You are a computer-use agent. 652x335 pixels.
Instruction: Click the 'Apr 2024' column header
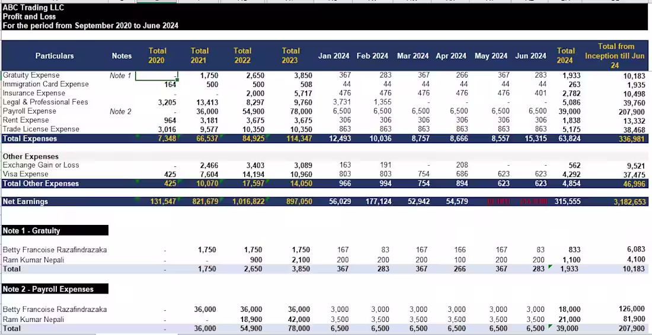coord(450,56)
